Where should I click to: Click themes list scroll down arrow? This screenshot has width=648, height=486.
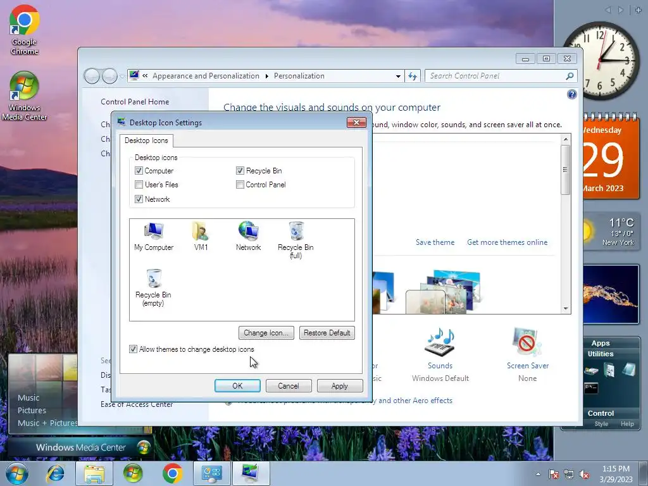[x=566, y=309]
